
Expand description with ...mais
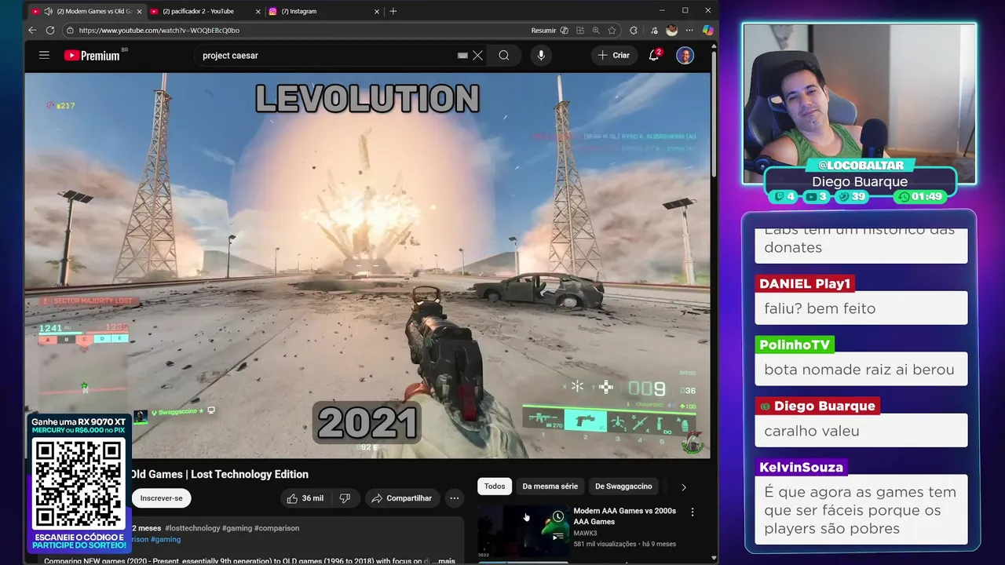click(x=444, y=561)
